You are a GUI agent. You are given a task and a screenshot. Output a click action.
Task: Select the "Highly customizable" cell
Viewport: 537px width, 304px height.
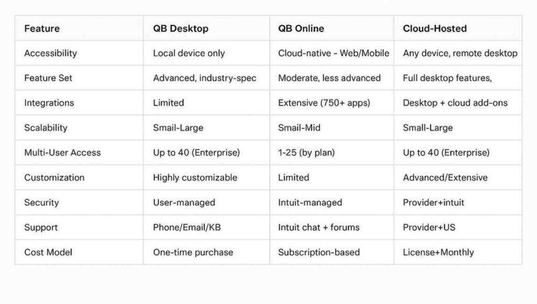click(x=195, y=178)
